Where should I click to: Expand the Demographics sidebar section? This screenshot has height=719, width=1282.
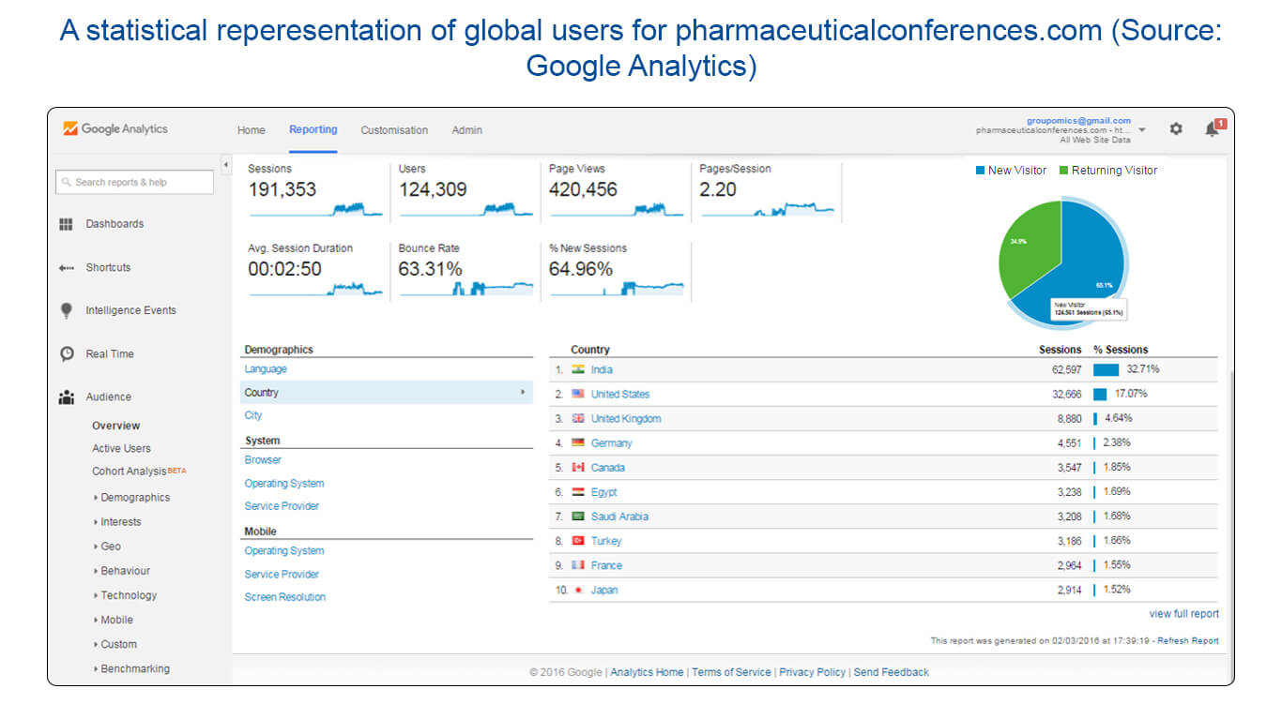click(134, 498)
